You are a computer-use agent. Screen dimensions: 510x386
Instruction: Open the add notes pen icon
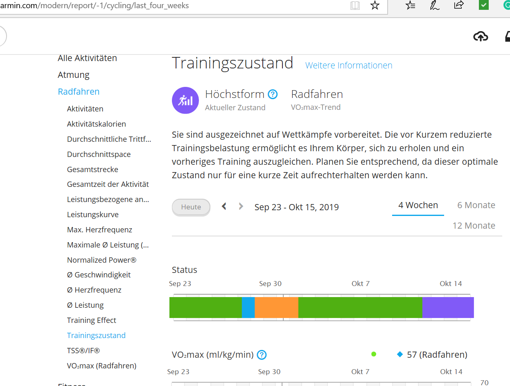[434, 5]
